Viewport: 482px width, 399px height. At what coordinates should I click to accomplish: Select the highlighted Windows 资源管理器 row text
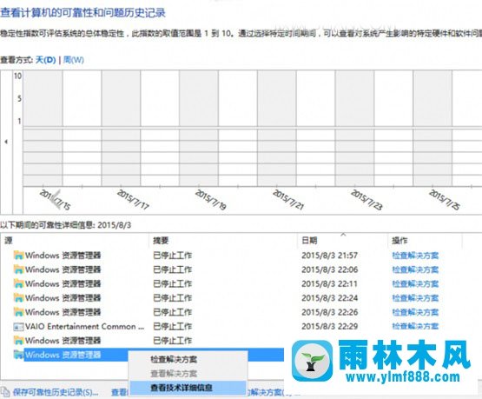click(63, 355)
